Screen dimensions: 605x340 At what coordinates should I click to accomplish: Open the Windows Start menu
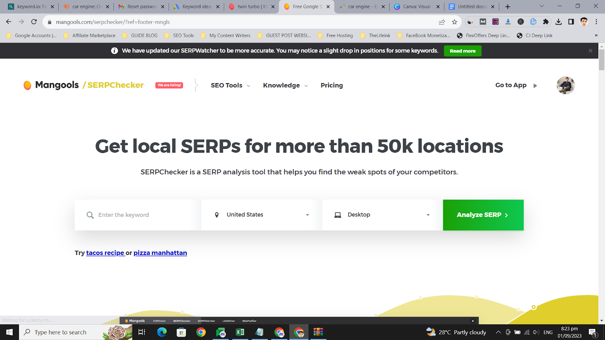tap(9, 332)
